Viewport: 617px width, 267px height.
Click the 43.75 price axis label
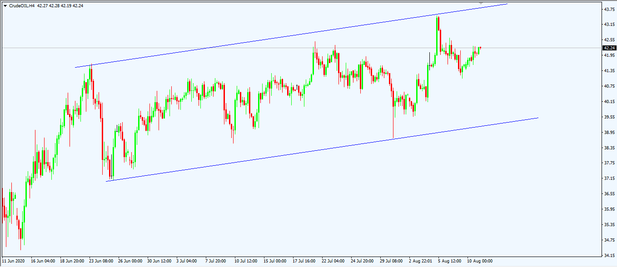(609, 9)
